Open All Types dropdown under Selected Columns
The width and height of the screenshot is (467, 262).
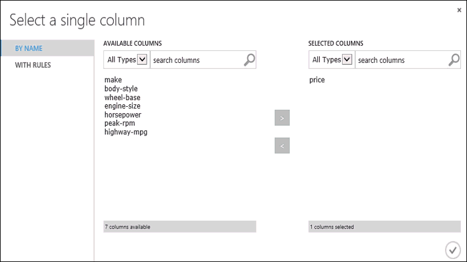coord(346,59)
